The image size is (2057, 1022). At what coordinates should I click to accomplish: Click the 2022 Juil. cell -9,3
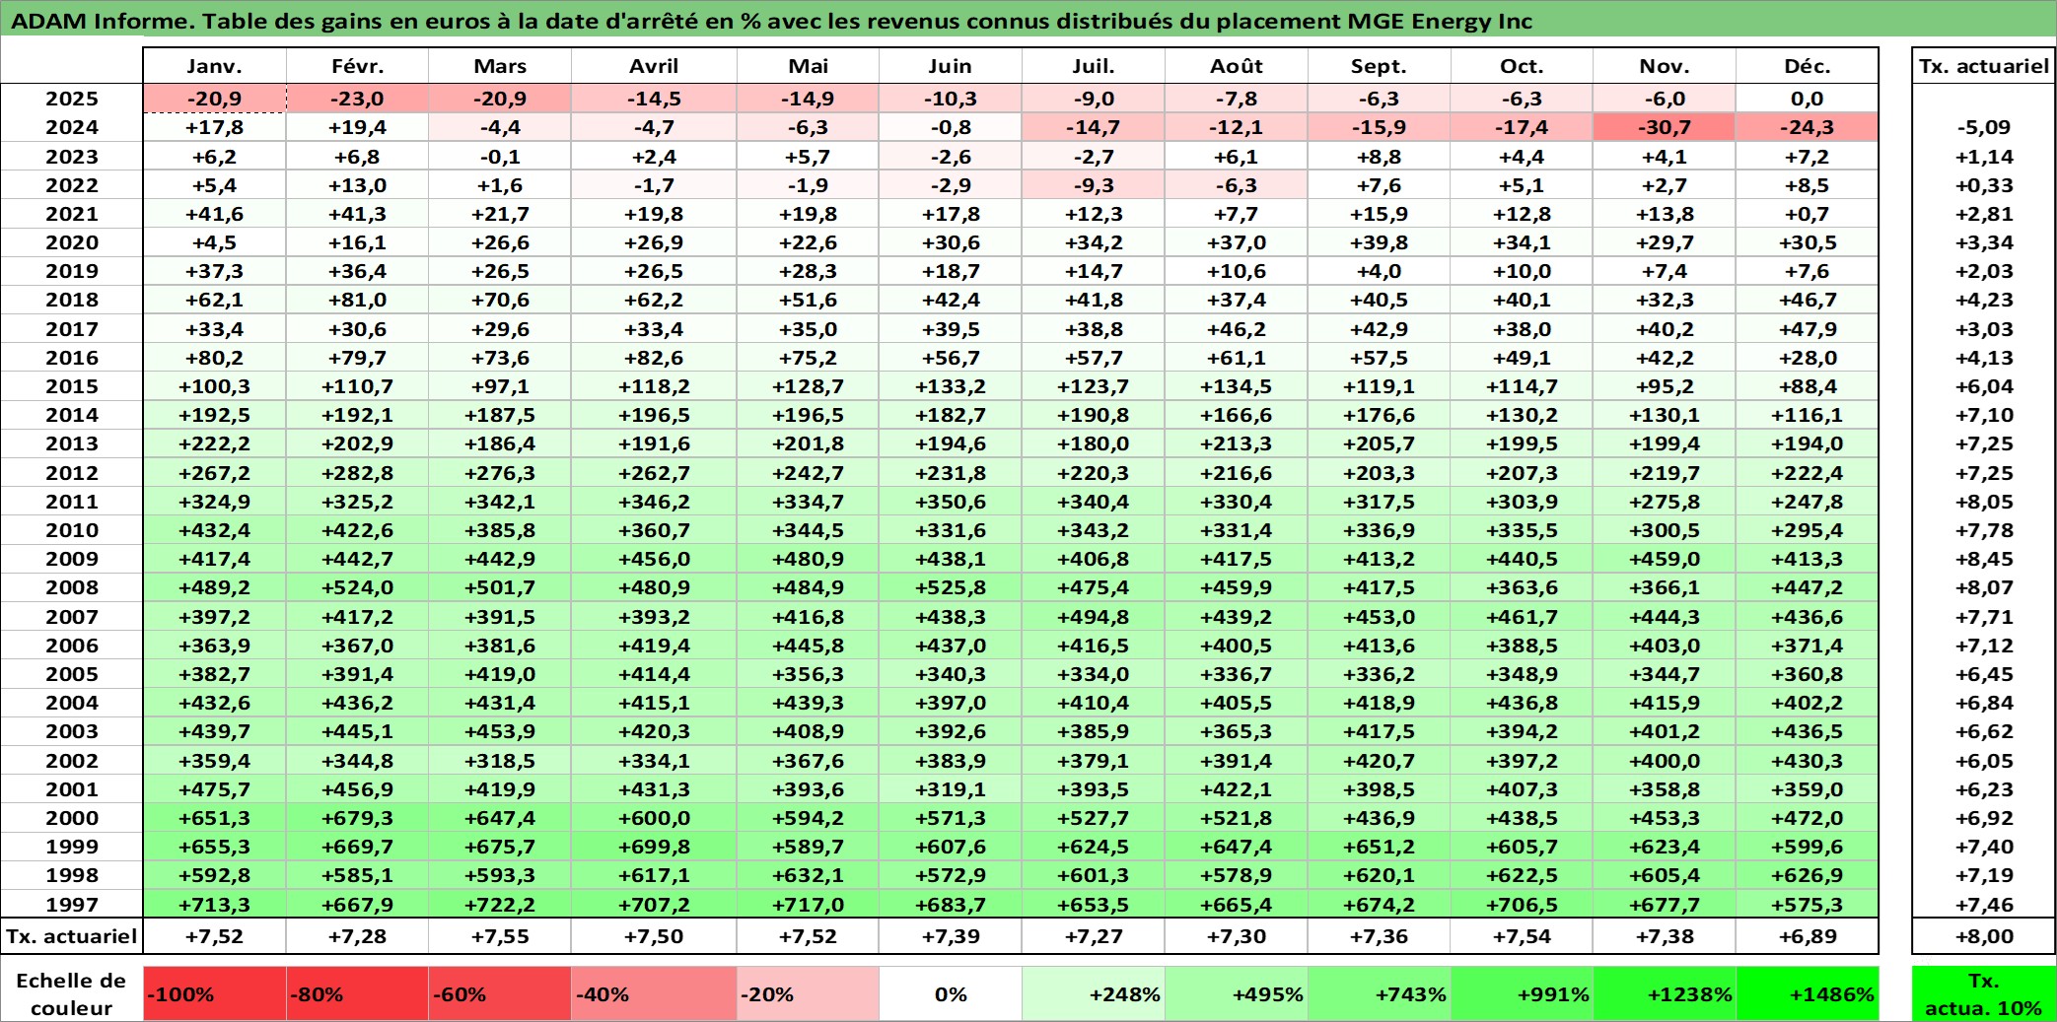tap(1094, 185)
